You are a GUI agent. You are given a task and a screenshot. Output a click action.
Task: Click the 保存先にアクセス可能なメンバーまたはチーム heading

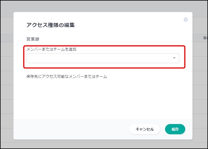(x=67, y=76)
